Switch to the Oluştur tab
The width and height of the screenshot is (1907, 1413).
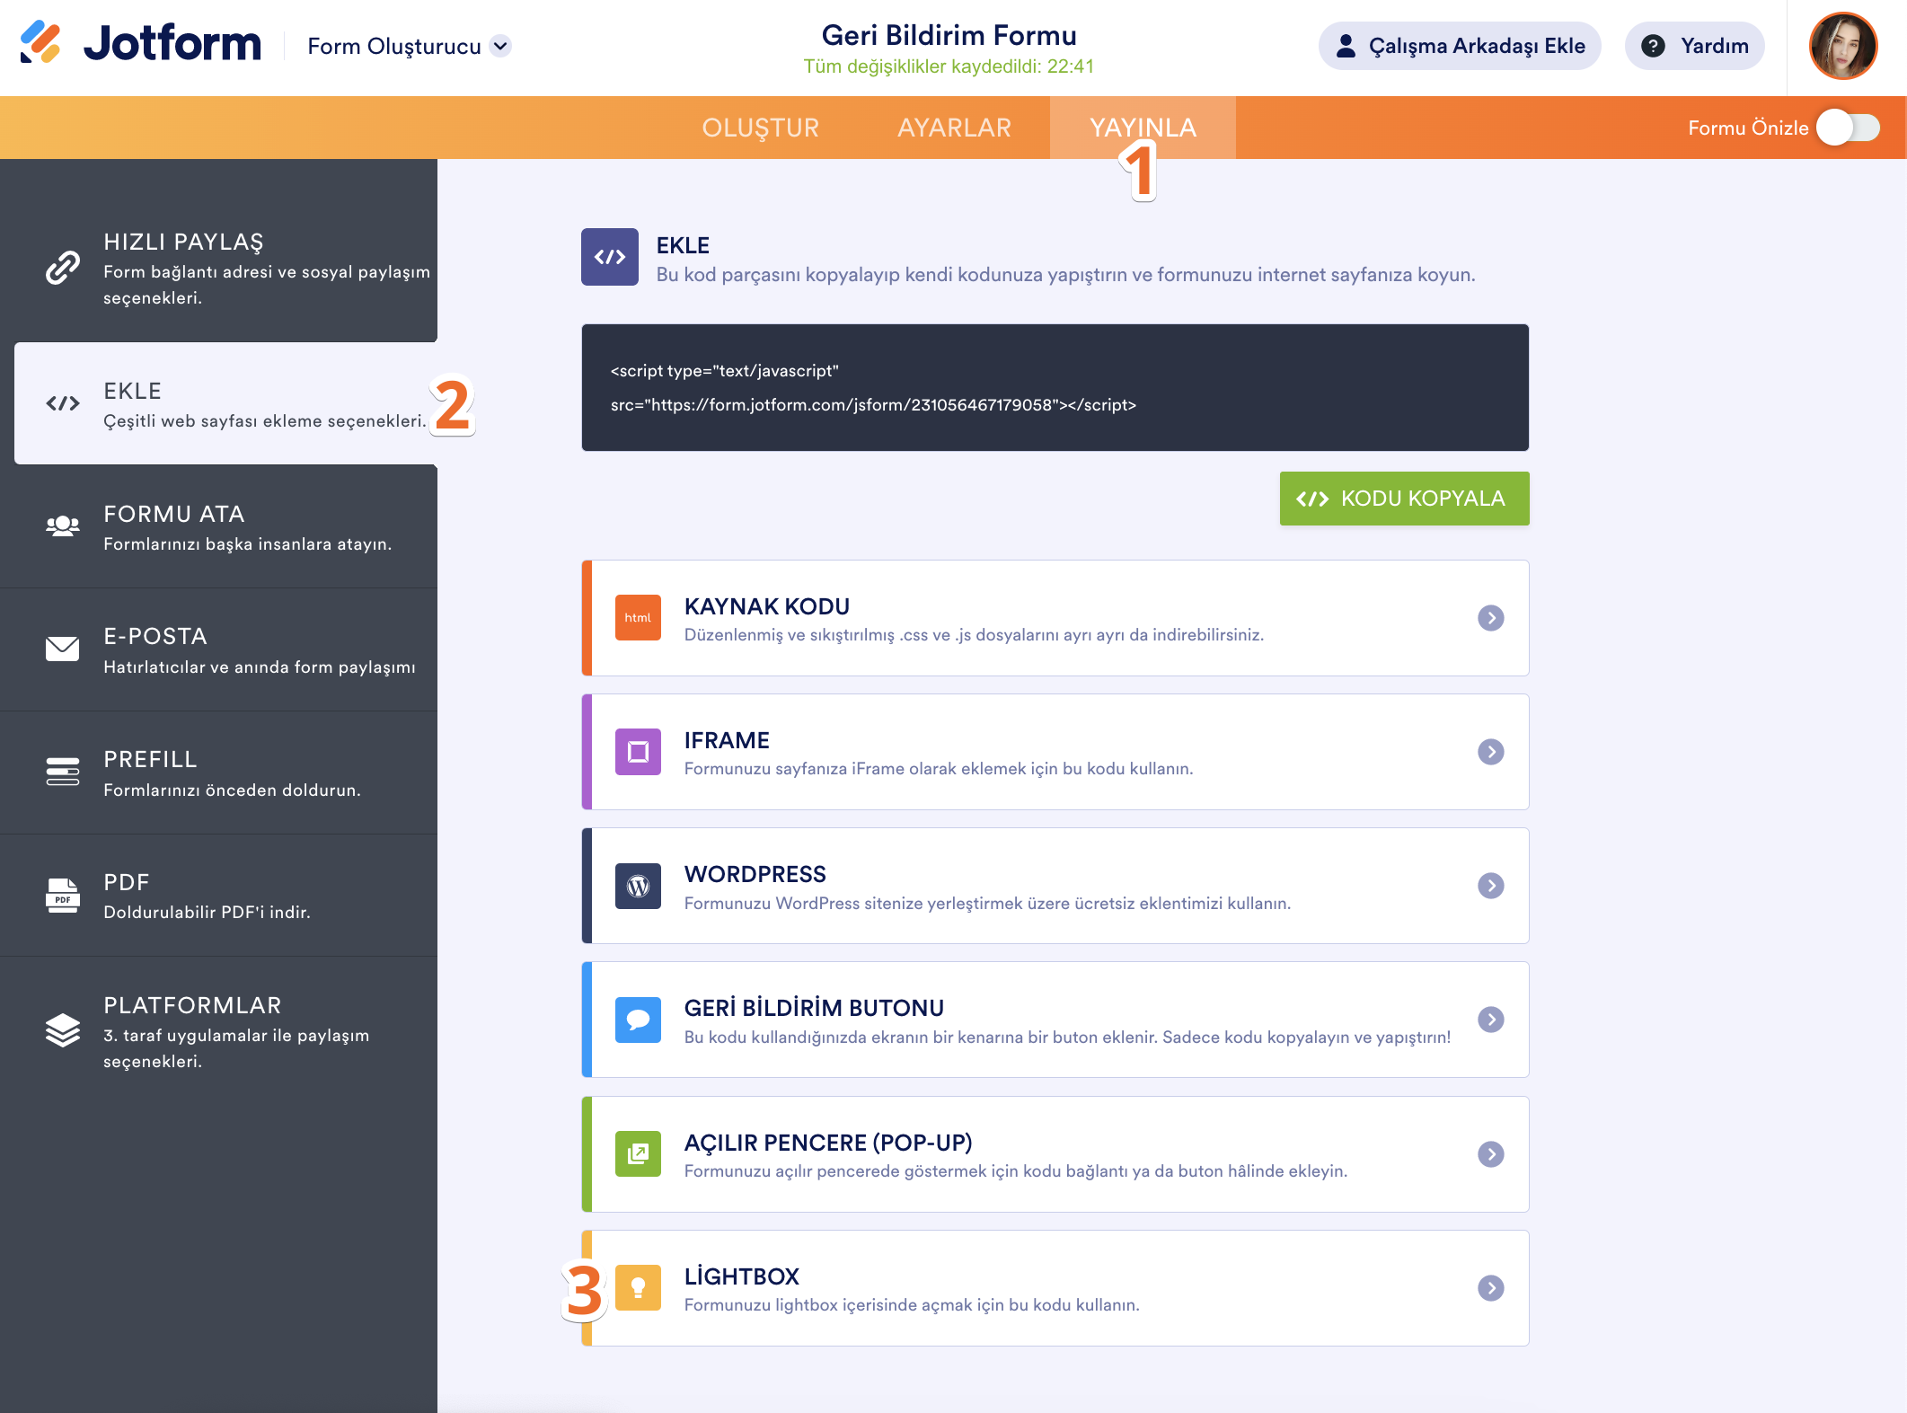(x=760, y=128)
